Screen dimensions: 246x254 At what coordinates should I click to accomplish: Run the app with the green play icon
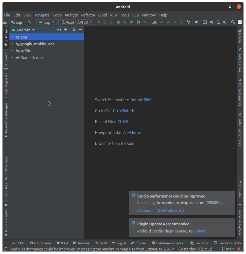tap(99, 22)
